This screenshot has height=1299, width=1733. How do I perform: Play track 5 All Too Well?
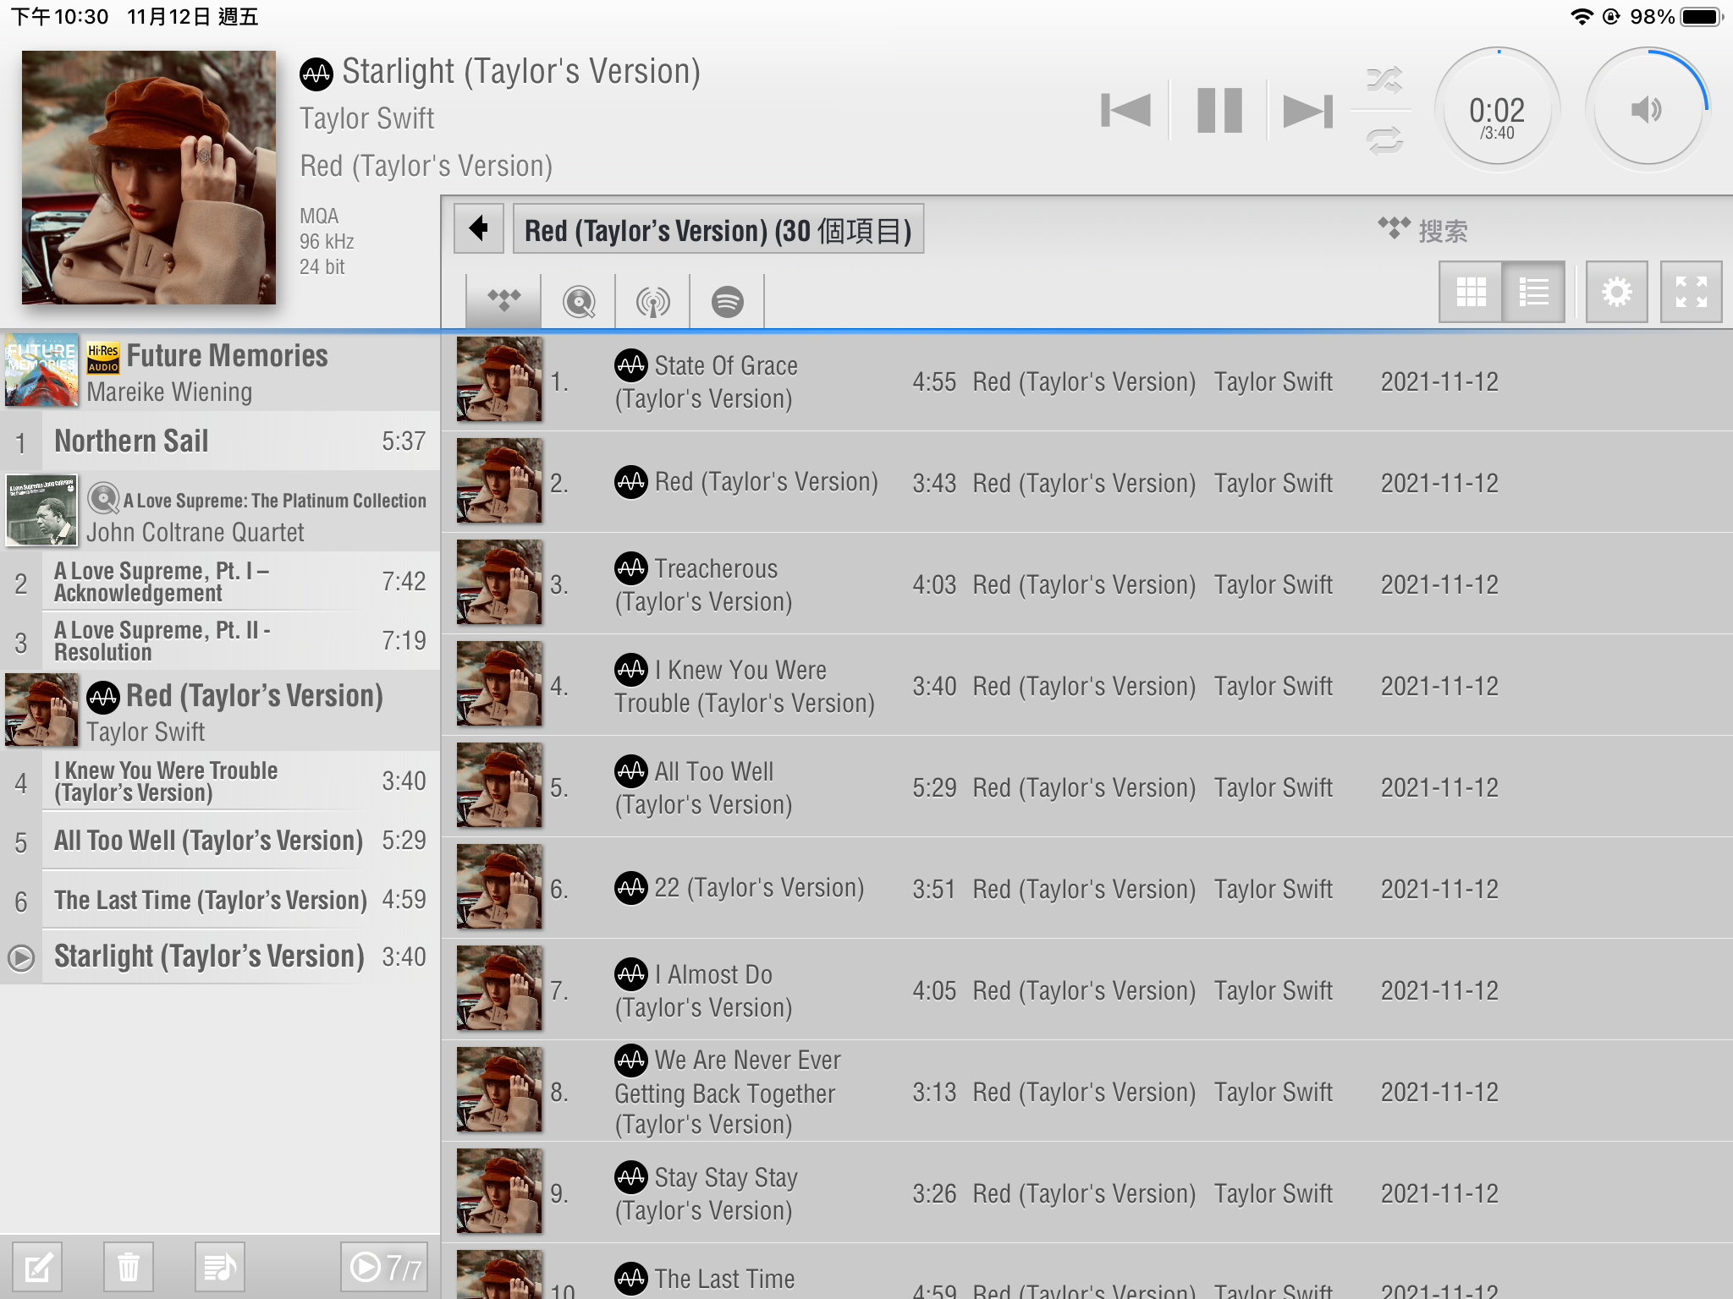[1087, 787]
